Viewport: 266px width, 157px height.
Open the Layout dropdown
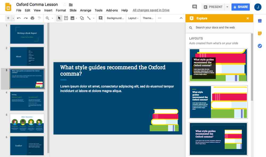[133, 18]
